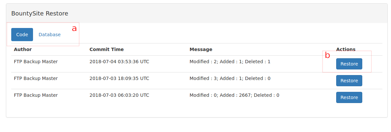The width and height of the screenshot is (391, 132).
Task: Click the Author column header
Action: 23,49
